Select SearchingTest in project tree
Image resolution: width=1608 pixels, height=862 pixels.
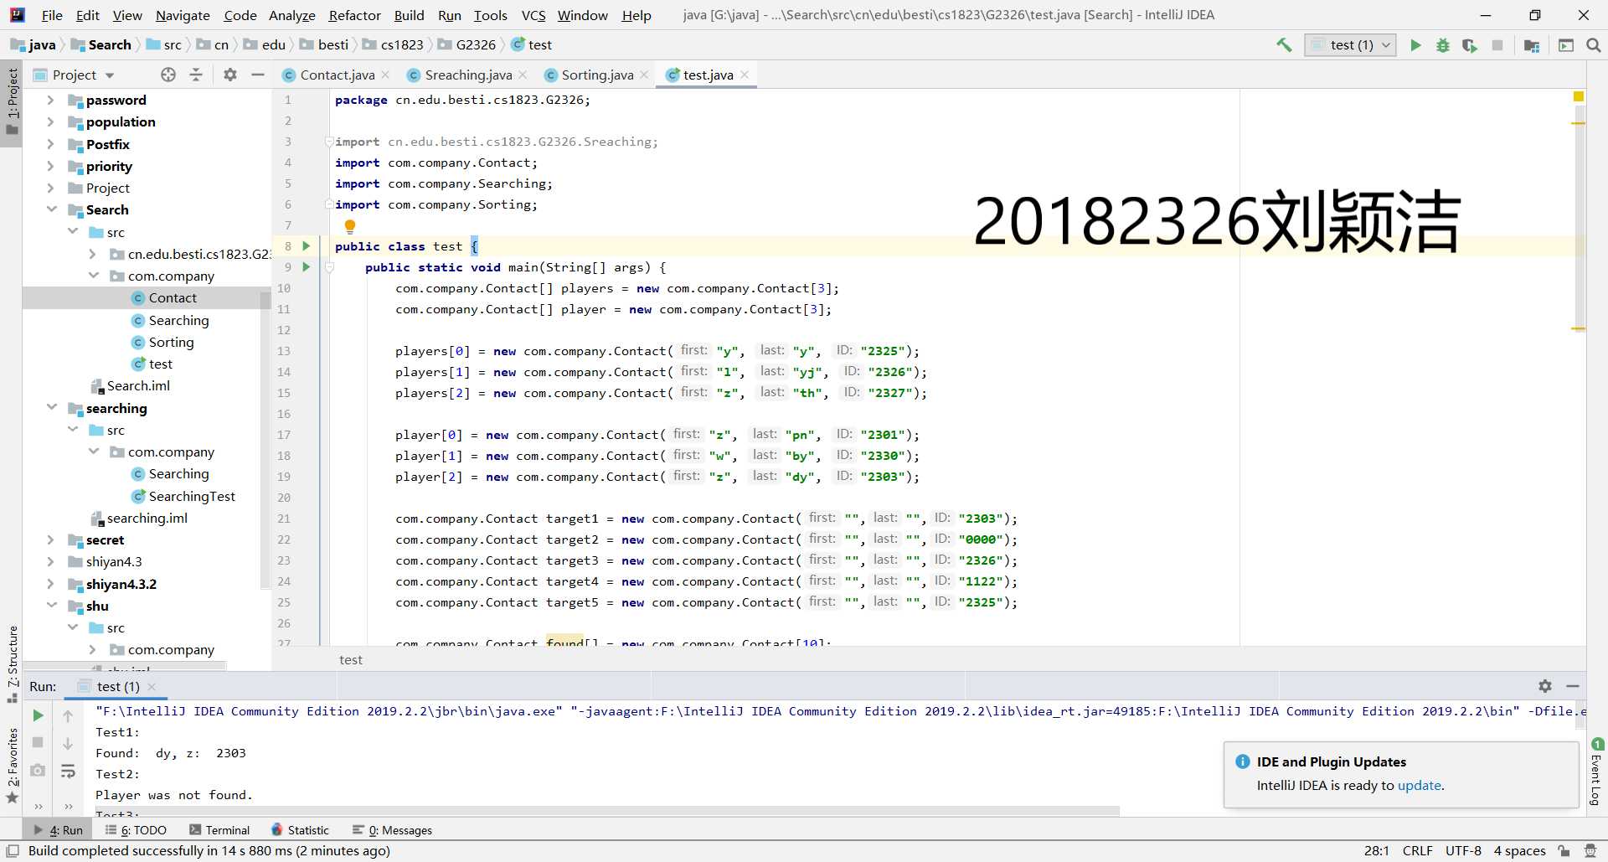pyautogui.click(x=192, y=496)
